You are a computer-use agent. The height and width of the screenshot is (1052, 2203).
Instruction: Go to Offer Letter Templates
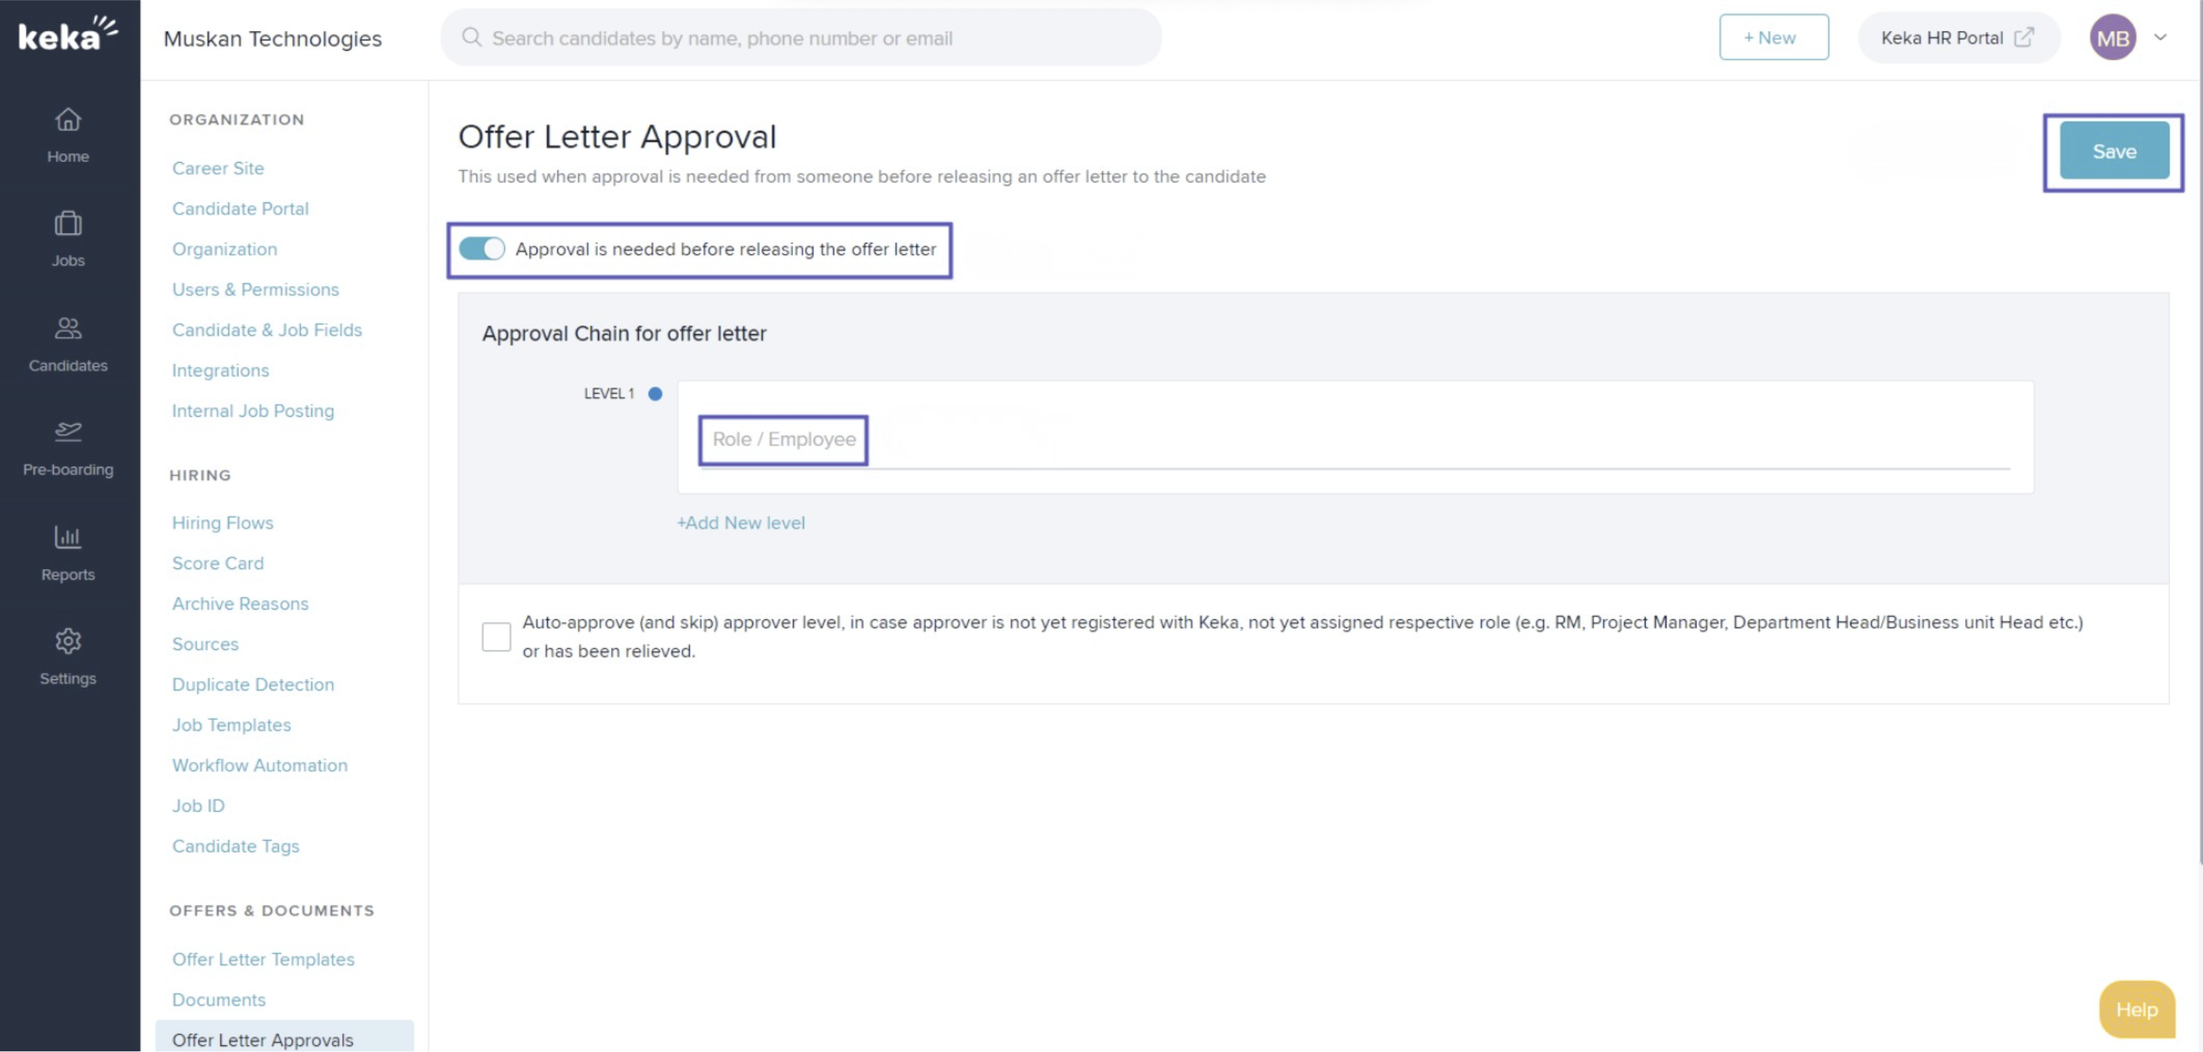pyautogui.click(x=264, y=959)
